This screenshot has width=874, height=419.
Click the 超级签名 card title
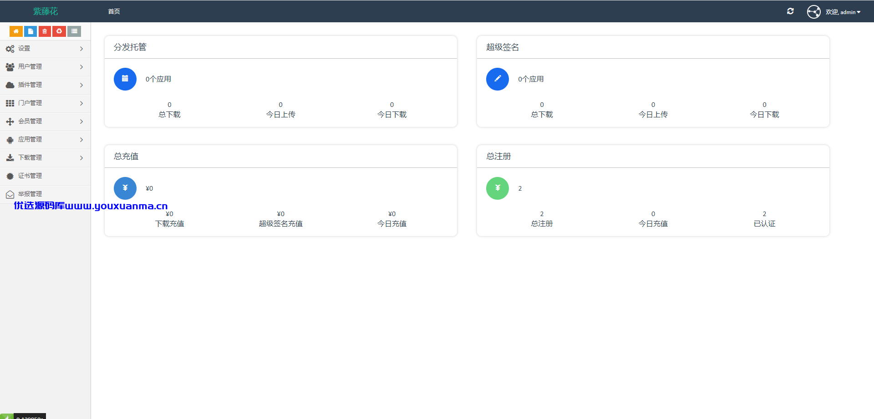coord(503,47)
